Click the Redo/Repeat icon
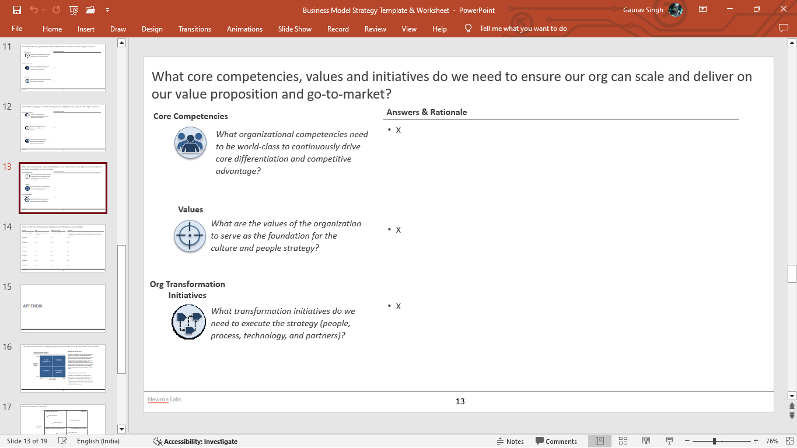This screenshot has height=448, width=797. point(56,10)
